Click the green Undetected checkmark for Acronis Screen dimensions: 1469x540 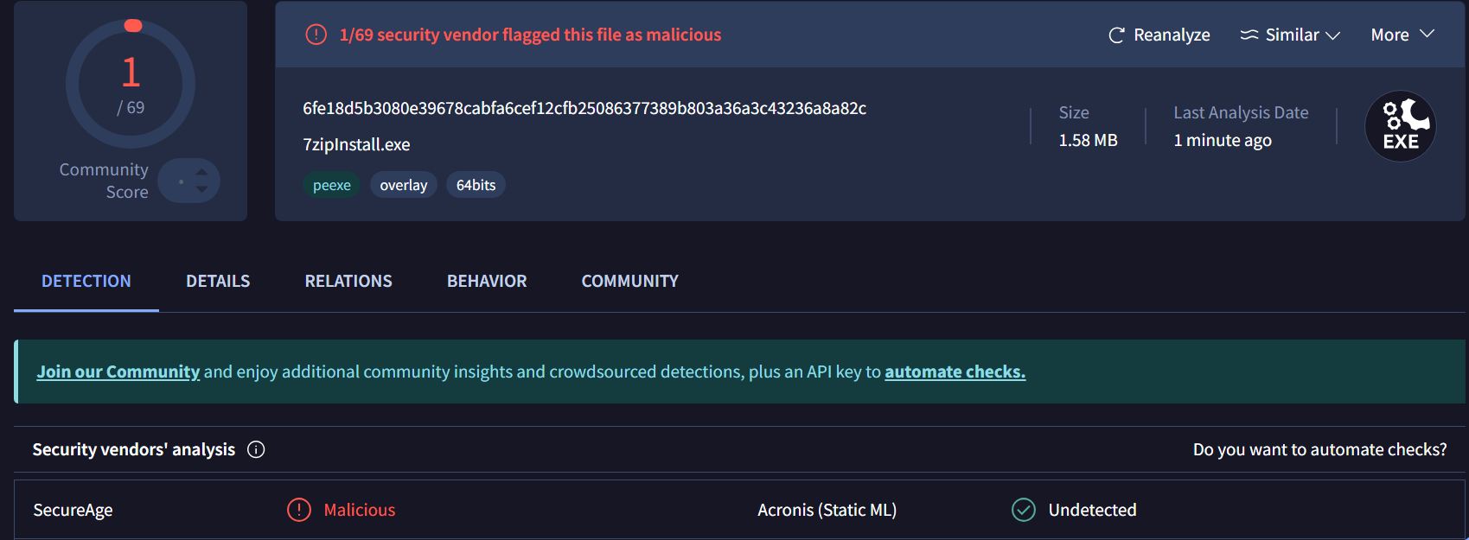[1024, 510]
